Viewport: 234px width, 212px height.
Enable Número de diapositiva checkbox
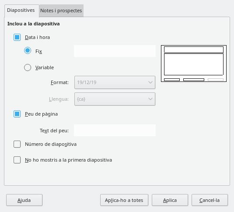coord(17,144)
